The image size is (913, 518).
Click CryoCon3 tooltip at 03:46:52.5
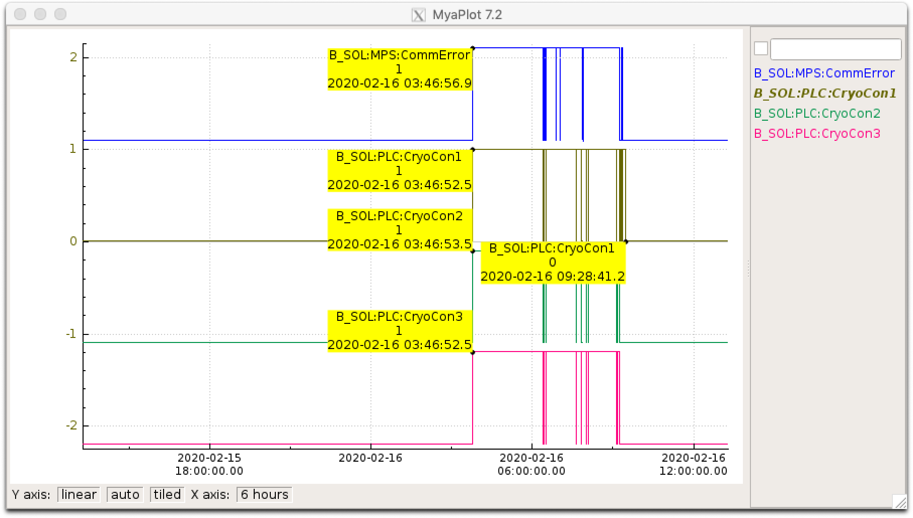[x=400, y=331]
